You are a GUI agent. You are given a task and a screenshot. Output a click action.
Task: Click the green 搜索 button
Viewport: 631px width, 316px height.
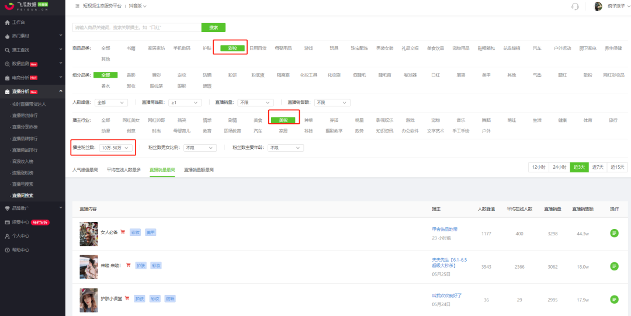tap(213, 27)
